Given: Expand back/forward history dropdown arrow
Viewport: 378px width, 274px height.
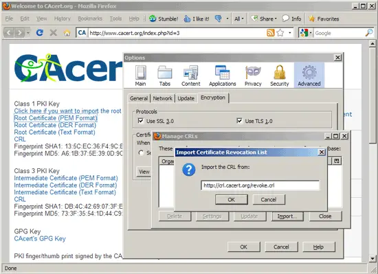Looking at the screenshot, I should pyautogui.click(x=28, y=32).
